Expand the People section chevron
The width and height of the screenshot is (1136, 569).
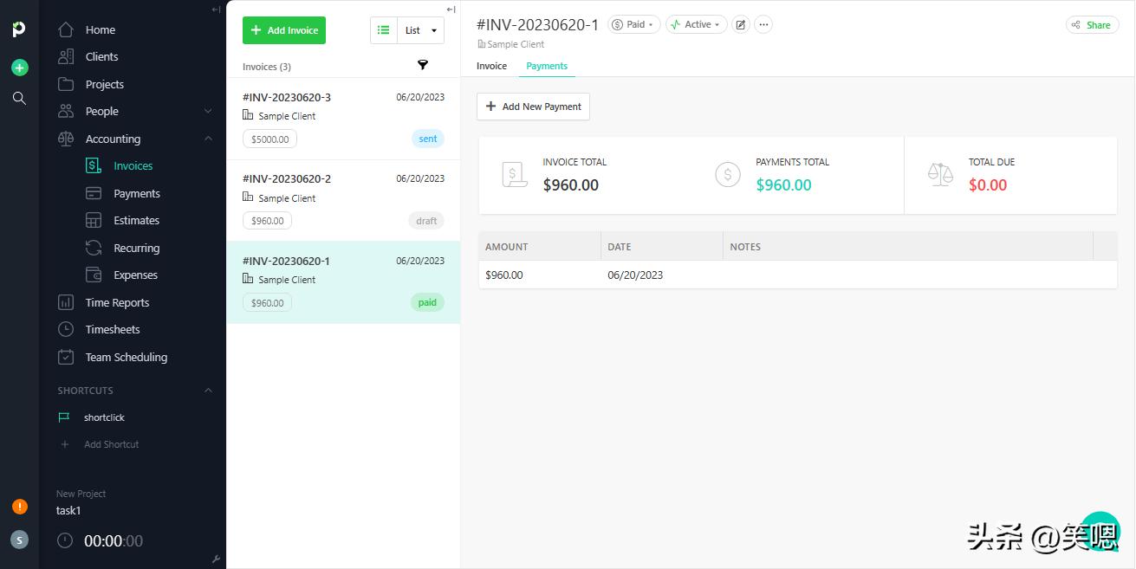click(208, 111)
